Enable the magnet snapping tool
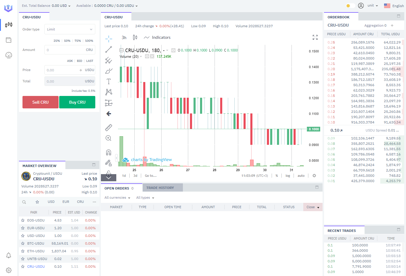Screen dimensions: 406x276 (109, 152)
